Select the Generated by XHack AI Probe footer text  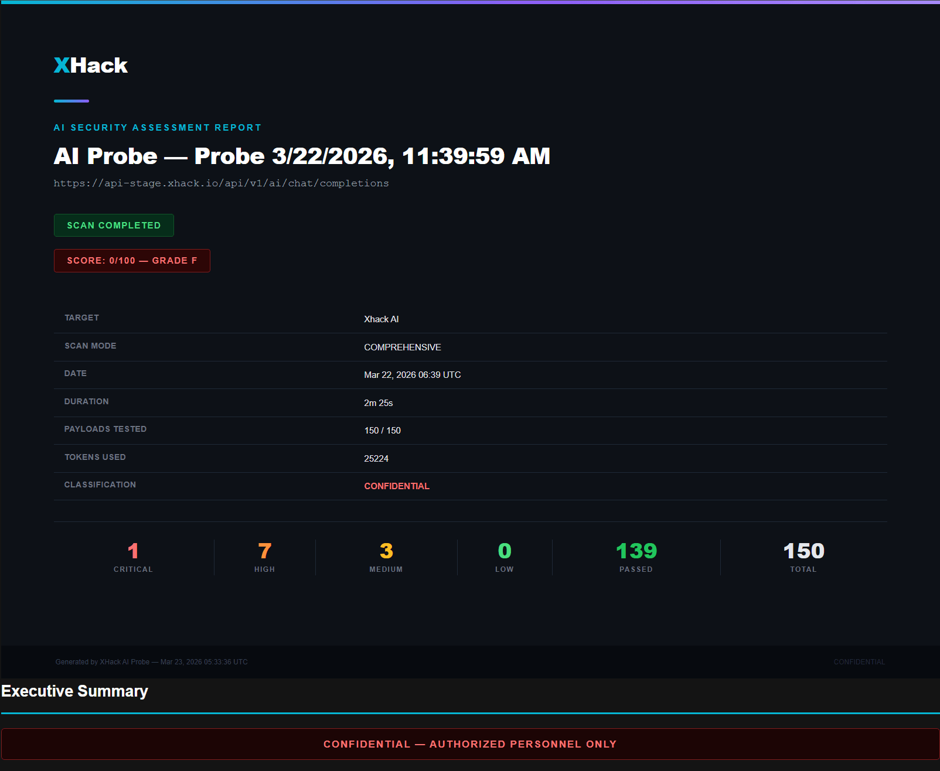pos(152,662)
